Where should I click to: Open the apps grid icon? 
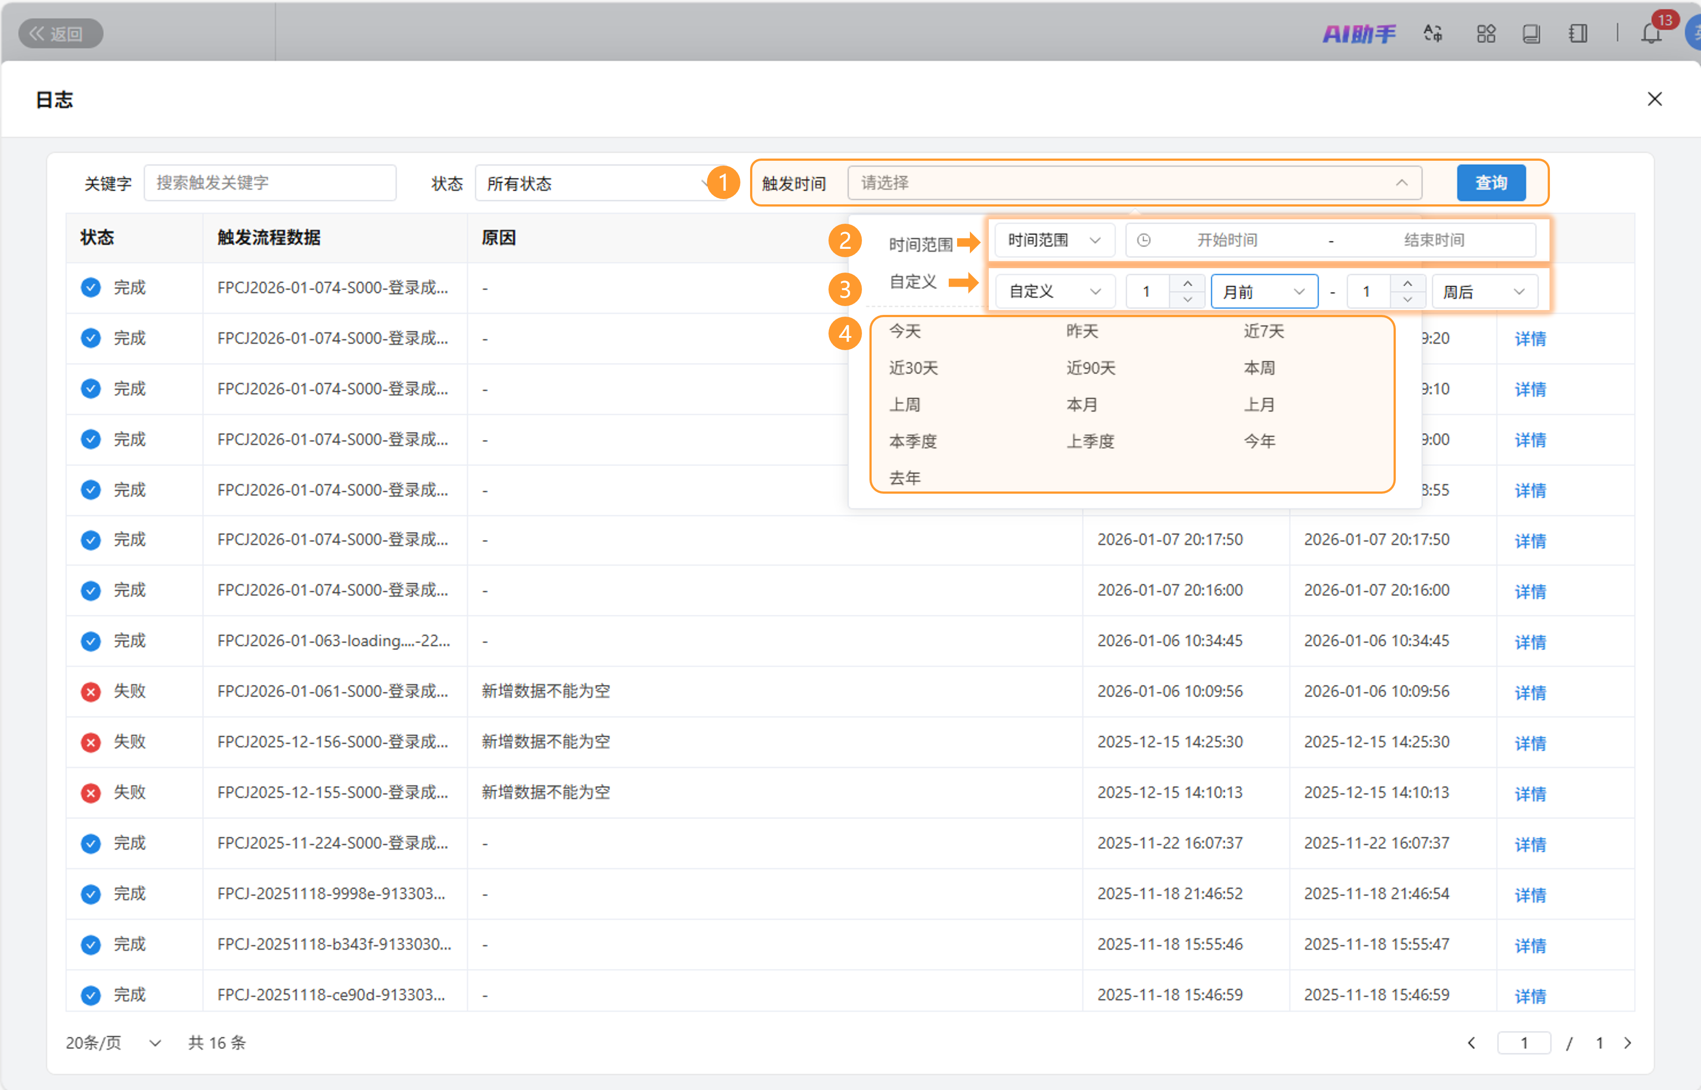tap(1486, 33)
